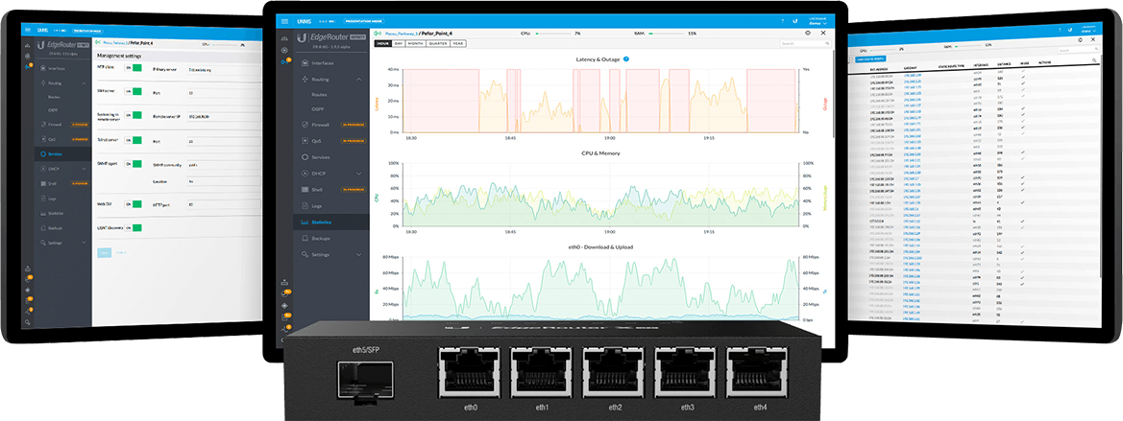Expand the DHCP section chevron in center sidebar
1123x421 pixels.
point(358,173)
